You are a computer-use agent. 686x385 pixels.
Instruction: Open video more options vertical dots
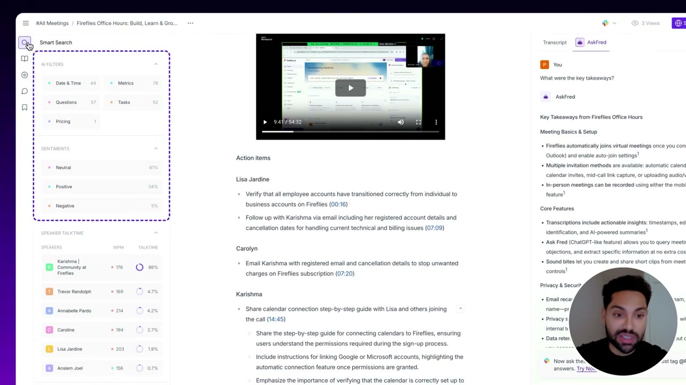(x=436, y=122)
